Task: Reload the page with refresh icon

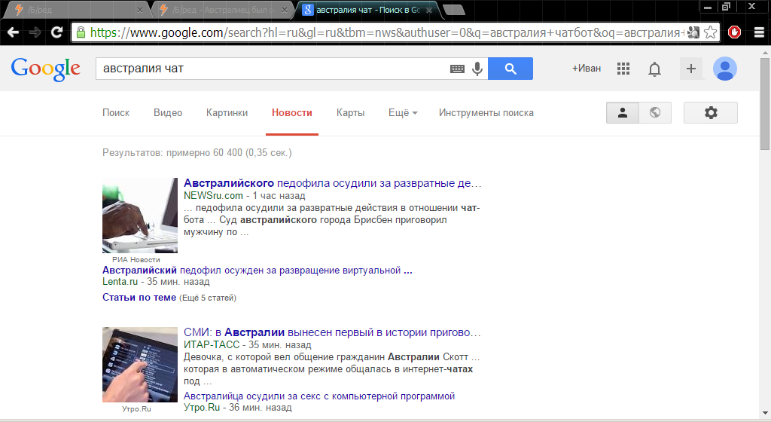Action: pyautogui.click(x=57, y=32)
